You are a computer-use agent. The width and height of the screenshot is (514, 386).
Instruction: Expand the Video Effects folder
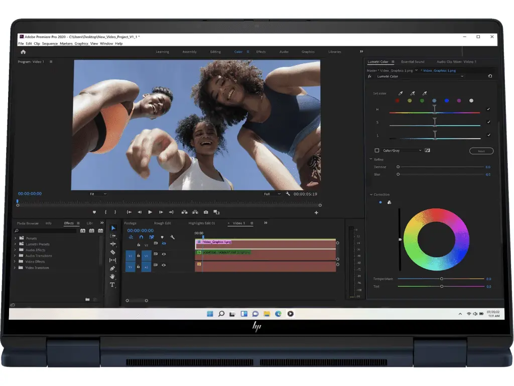click(x=15, y=262)
